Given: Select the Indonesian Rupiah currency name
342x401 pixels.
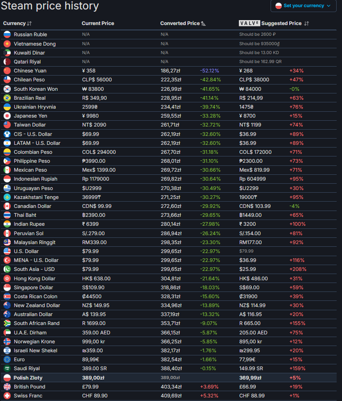Looking at the screenshot, I should tap(36, 179).
